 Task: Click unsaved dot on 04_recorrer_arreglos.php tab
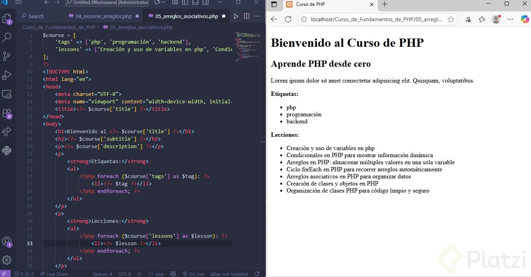(x=137, y=17)
